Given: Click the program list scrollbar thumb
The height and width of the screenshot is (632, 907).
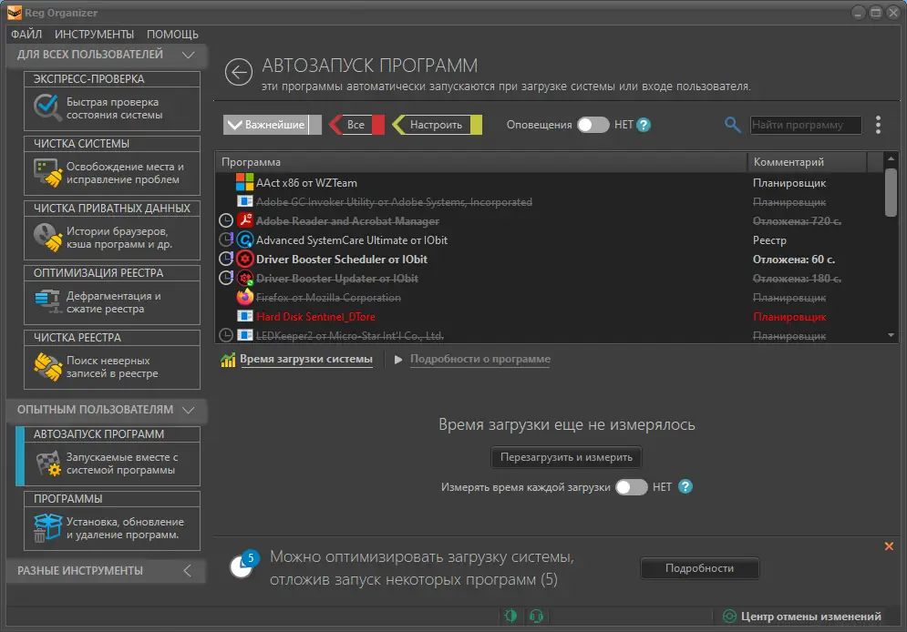Looking at the screenshot, I should click(x=891, y=193).
